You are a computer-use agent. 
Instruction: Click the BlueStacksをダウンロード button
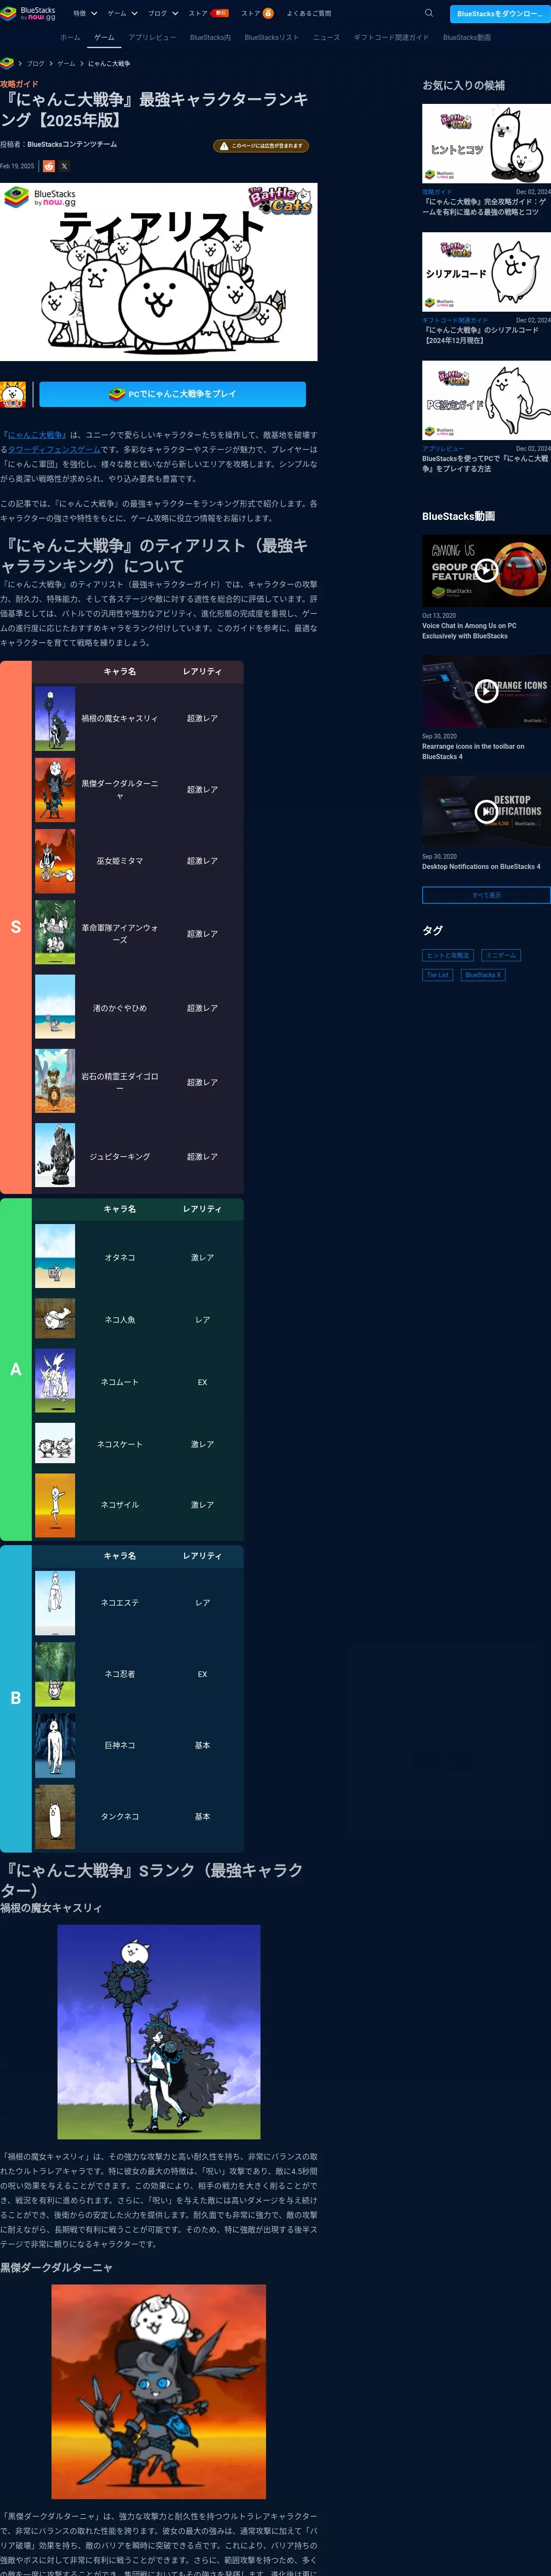click(500, 14)
